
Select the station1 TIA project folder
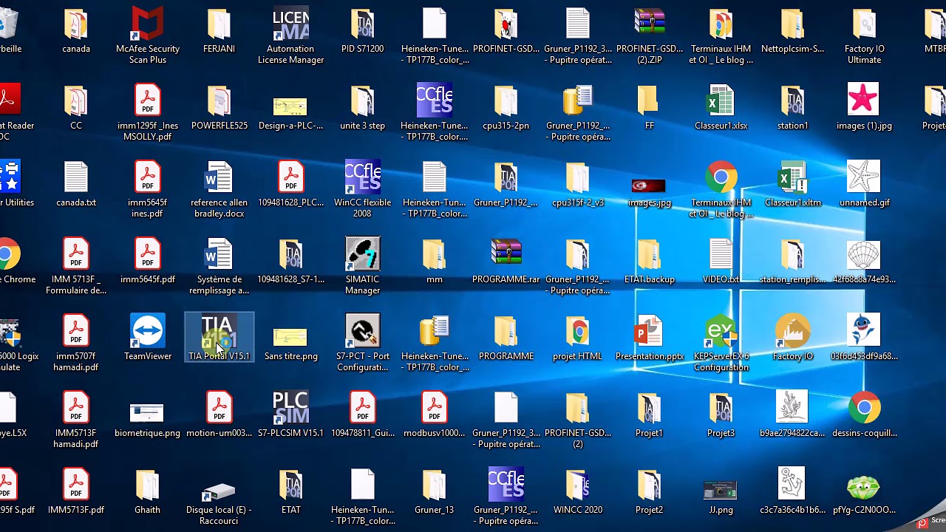coord(793,106)
